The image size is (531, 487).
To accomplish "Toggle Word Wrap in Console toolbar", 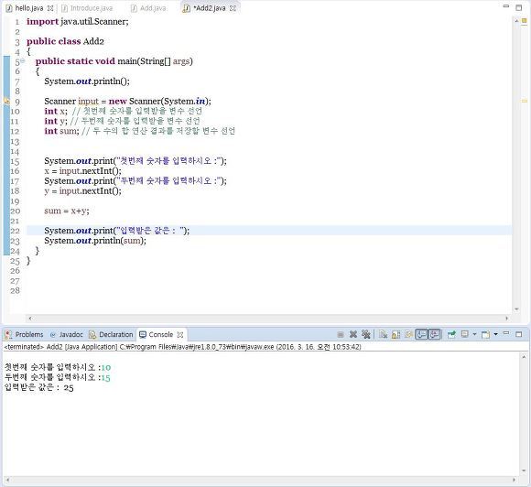I will 408,335.
